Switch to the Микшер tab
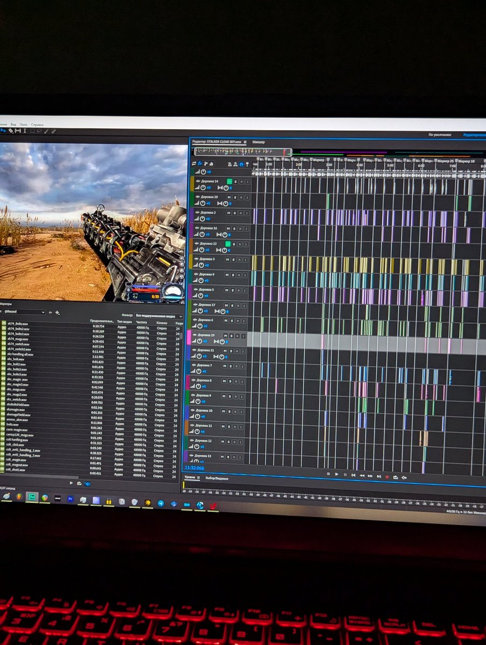 [259, 142]
